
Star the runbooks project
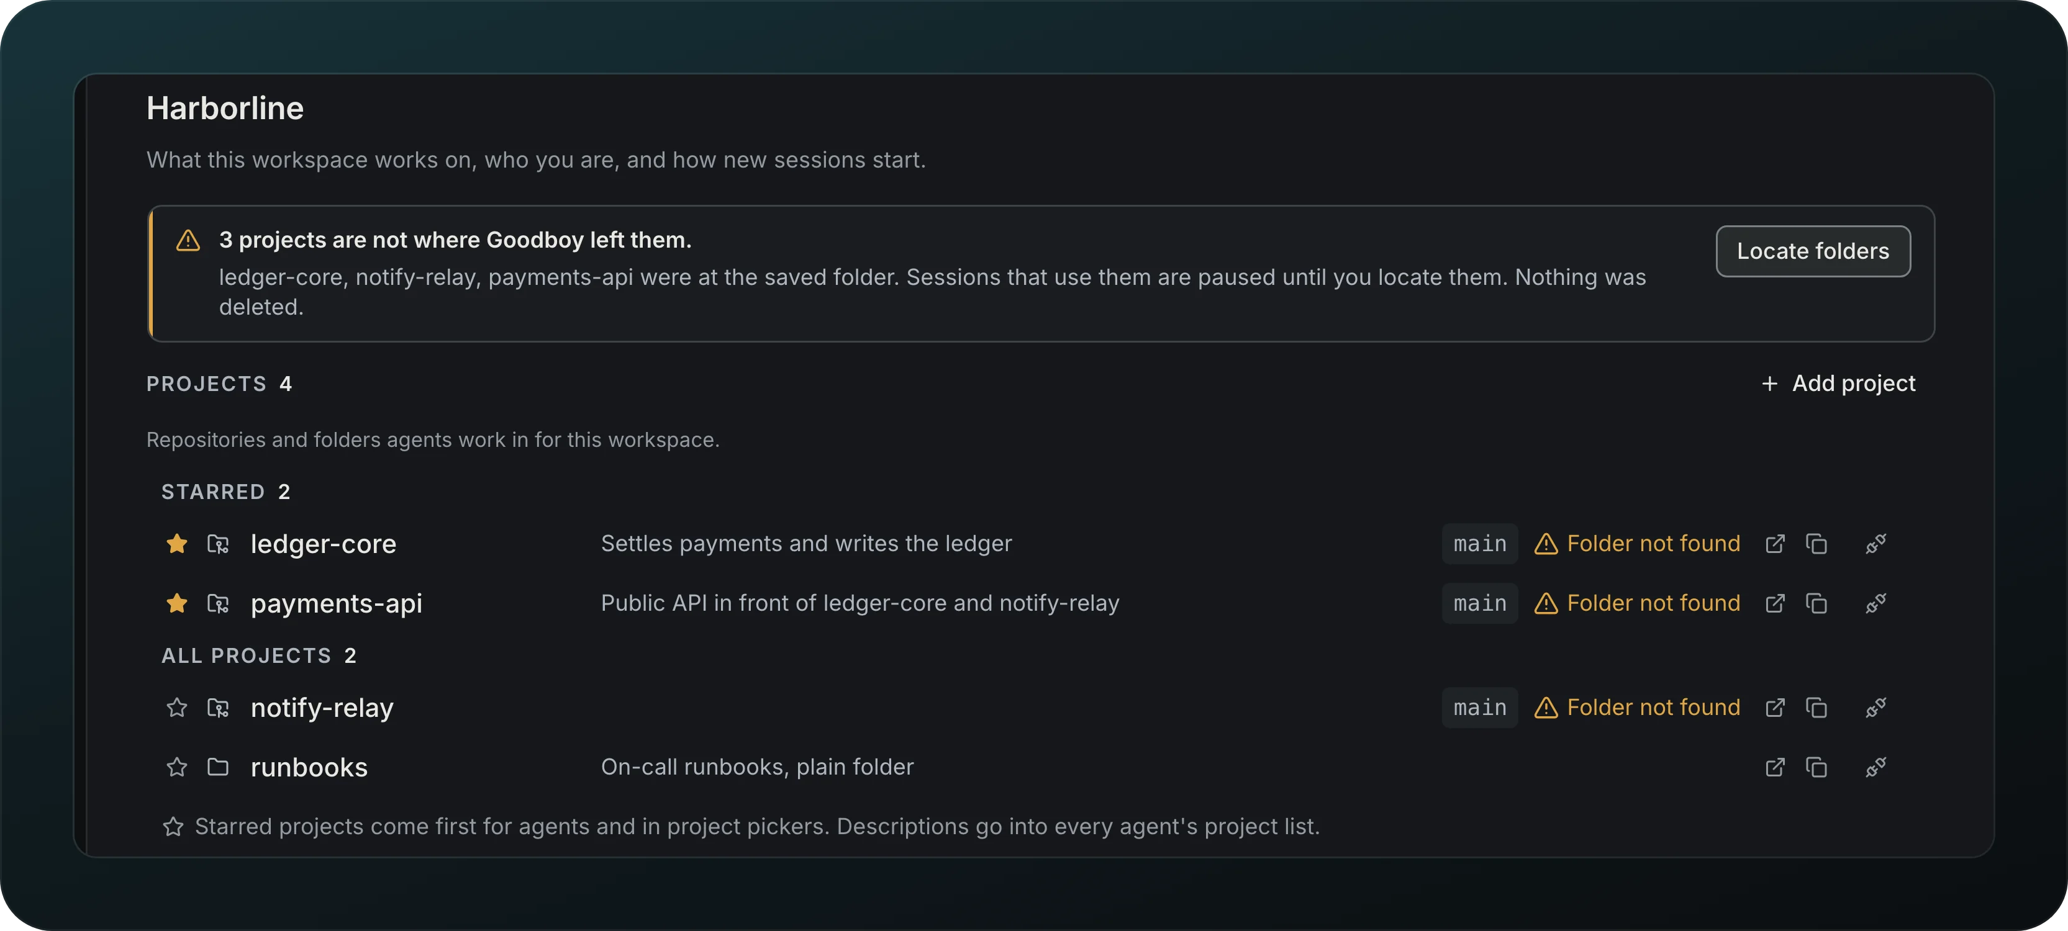pyautogui.click(x=176, y=767)
